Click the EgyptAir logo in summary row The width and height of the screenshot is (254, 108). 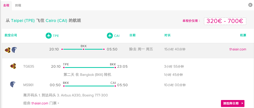point(14,49)
